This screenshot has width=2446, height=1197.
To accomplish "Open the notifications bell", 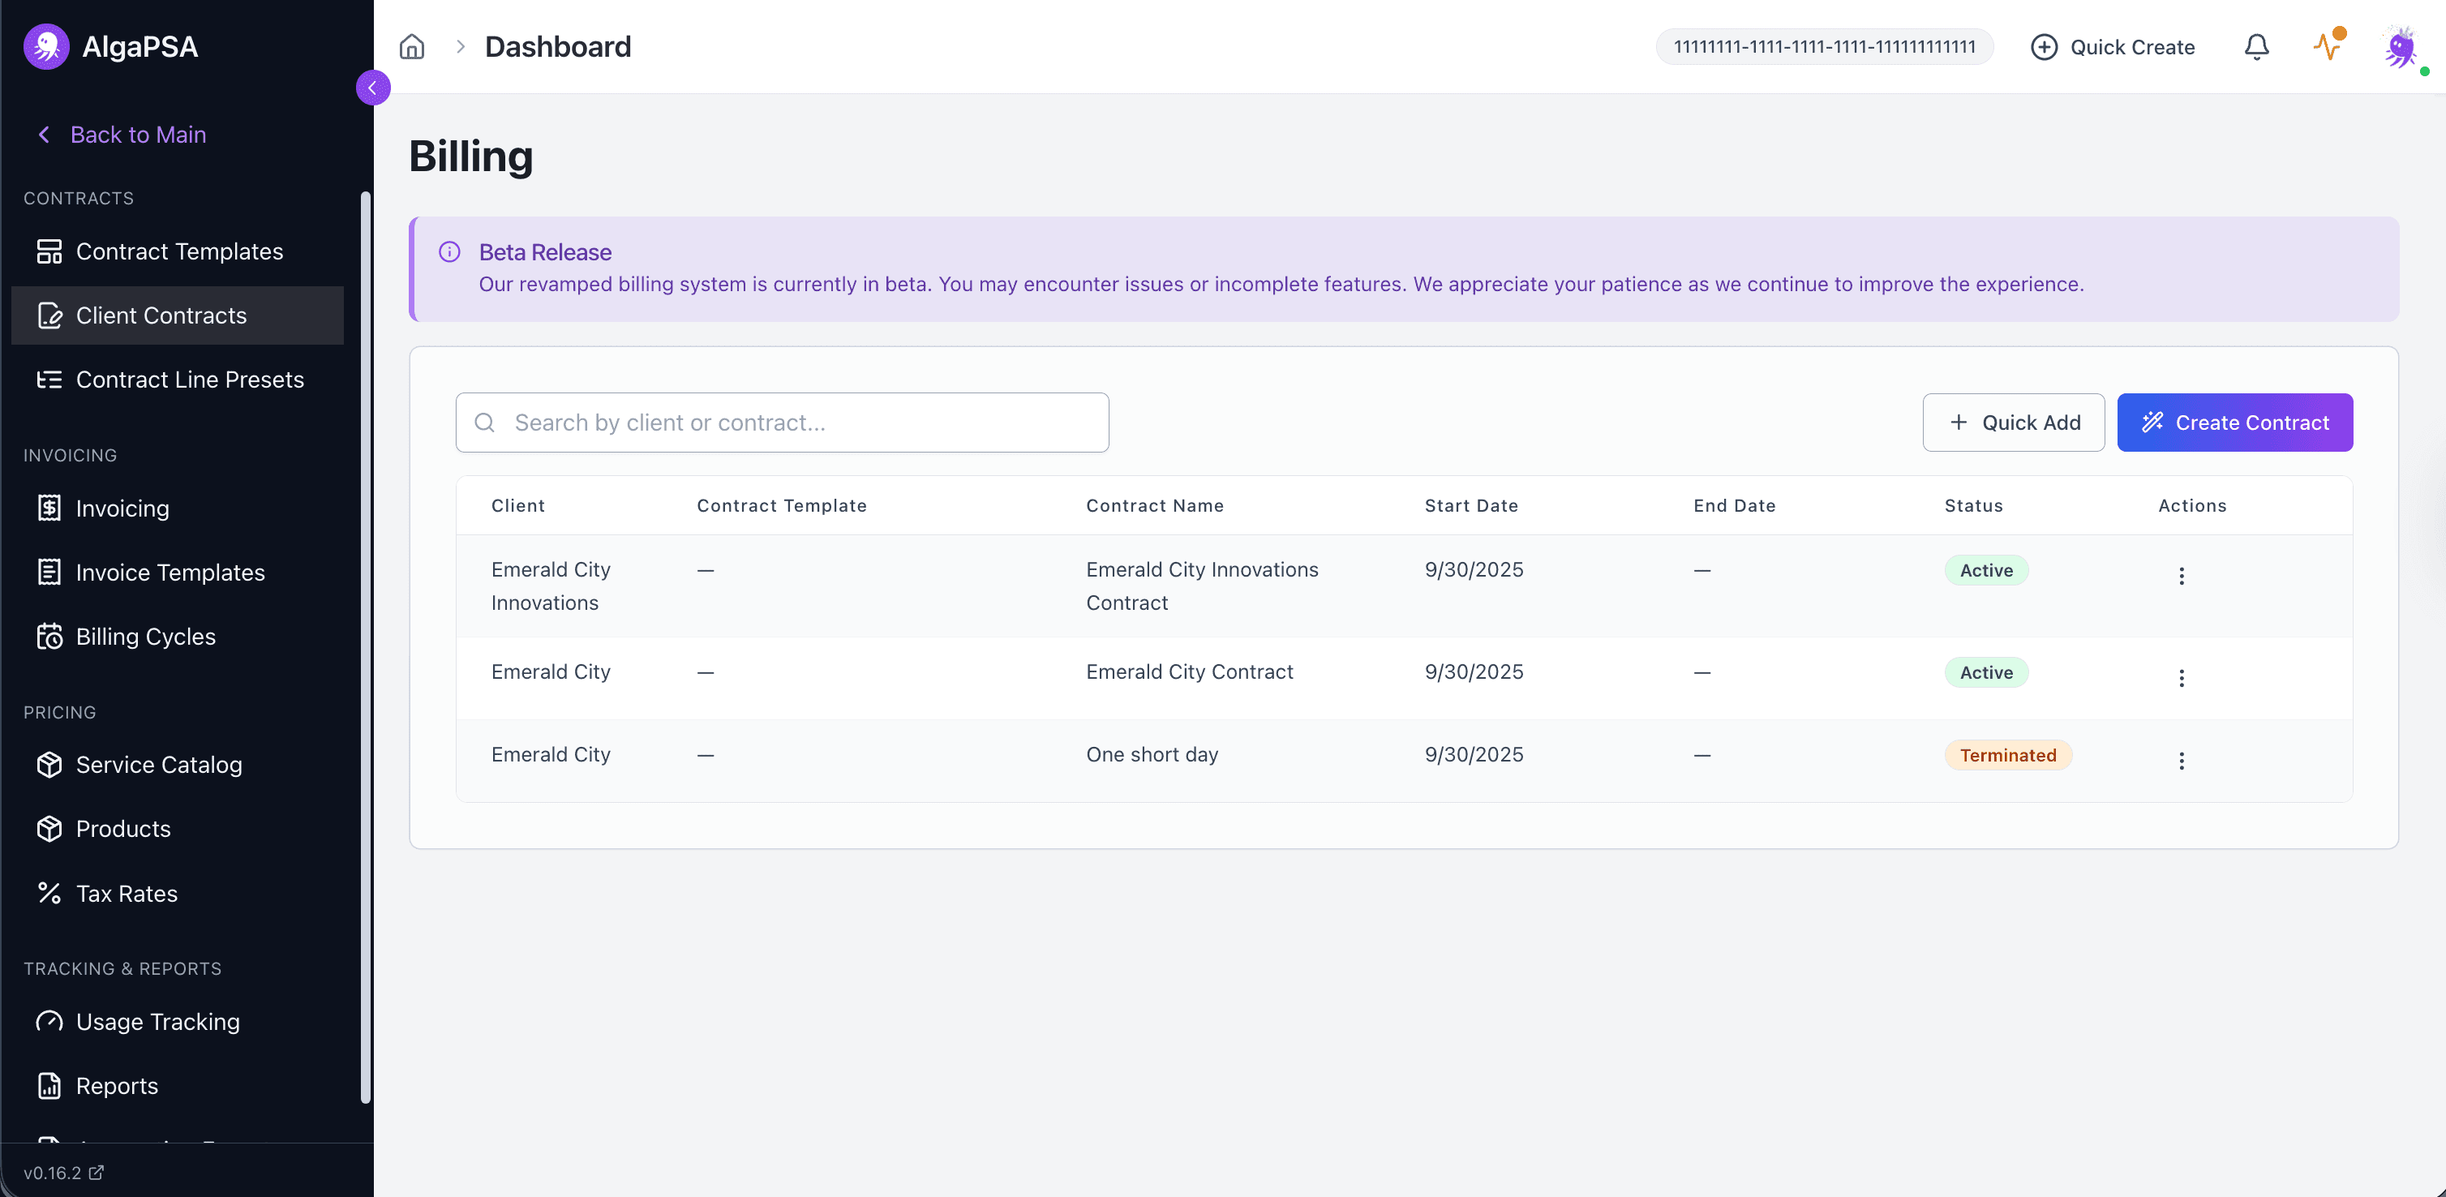I will [2255, 46].
